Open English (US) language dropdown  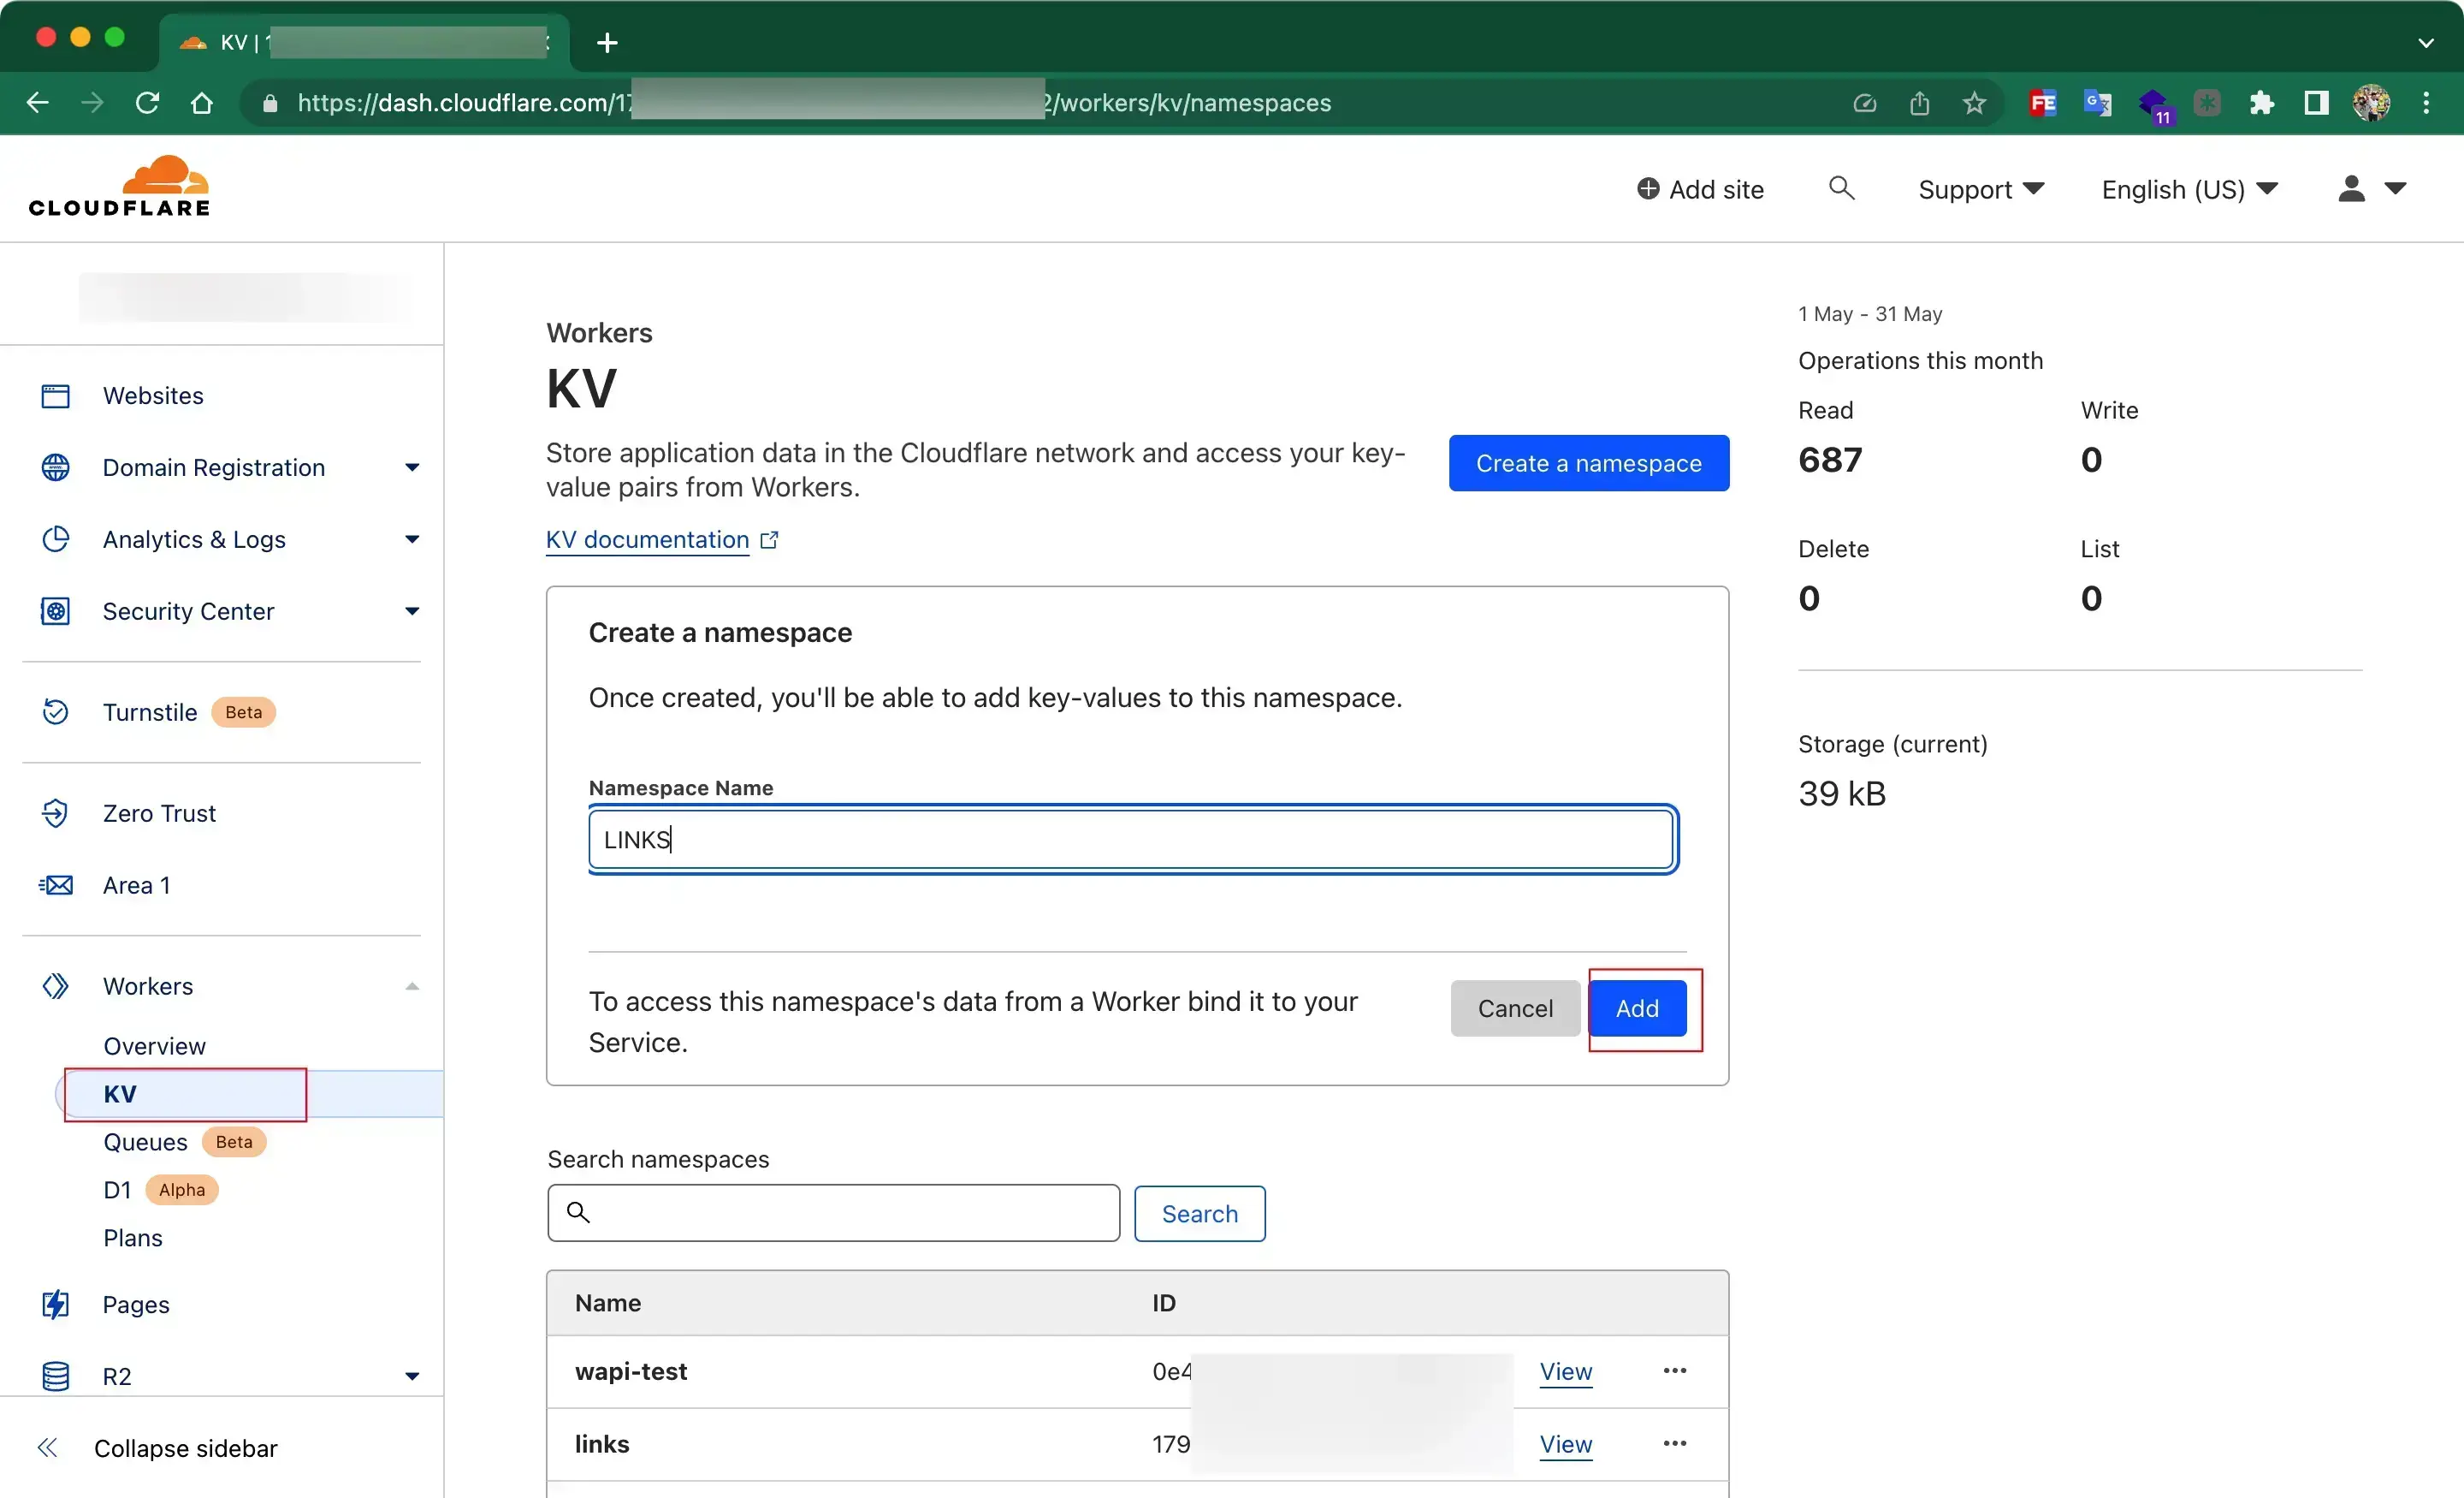click(x=2190, y=189)
